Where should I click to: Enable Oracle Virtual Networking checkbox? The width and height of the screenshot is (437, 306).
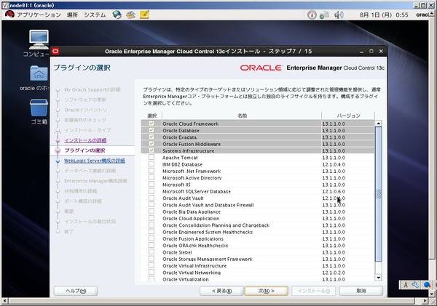coord(151,272)
